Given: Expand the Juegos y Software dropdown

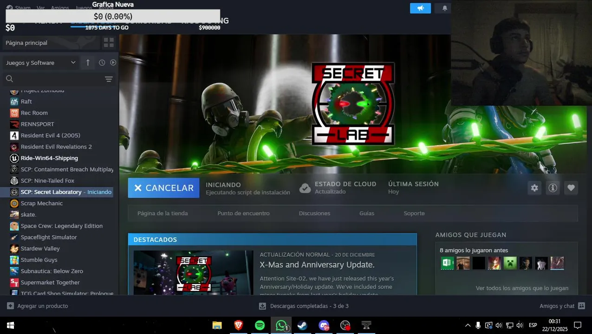Looking at the screenshot, I should click(41, 63).
